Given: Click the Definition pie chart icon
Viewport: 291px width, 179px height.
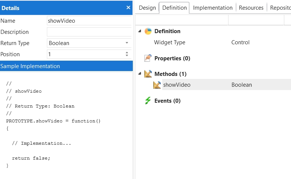Looking at the screenshot, I should [x=148, y=31].
